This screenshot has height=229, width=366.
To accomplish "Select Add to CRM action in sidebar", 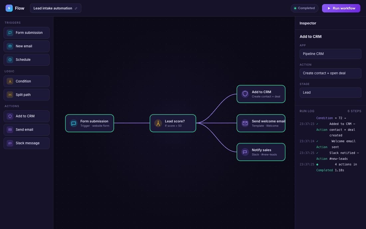I will click(27, 116).
